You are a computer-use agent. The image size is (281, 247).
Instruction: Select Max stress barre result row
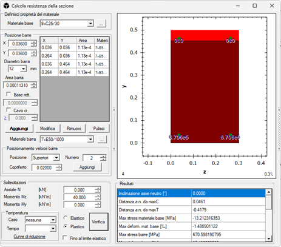click(x=191, y=235)
